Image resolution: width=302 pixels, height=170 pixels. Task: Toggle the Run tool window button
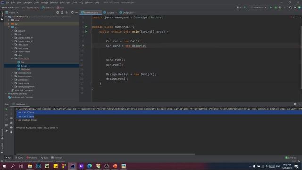(8, 158)
